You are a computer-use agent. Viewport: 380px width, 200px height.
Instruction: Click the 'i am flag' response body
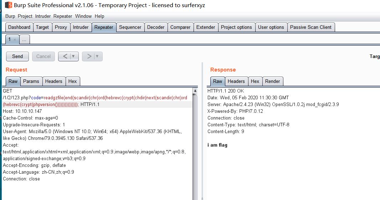(217, 145)
